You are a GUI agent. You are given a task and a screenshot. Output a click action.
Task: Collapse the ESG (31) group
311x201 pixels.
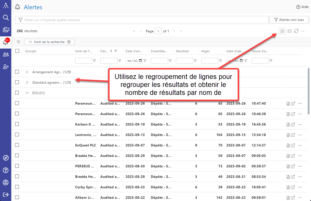[27, 93]
